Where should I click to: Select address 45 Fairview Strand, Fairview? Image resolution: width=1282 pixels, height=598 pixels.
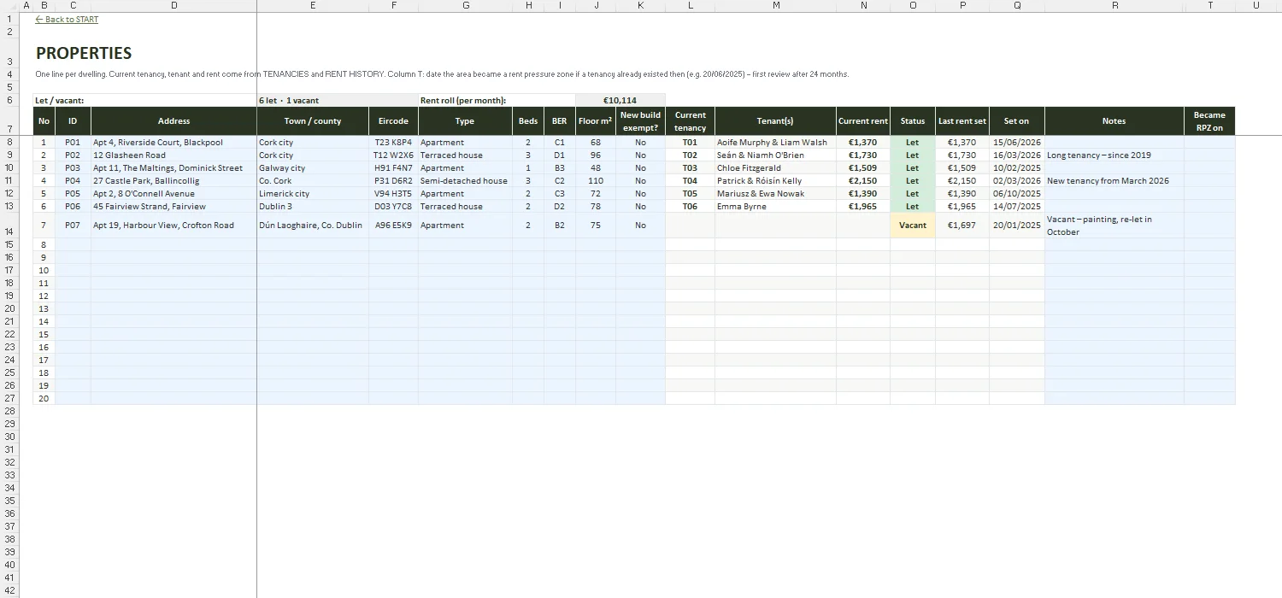tap(173, 207)
